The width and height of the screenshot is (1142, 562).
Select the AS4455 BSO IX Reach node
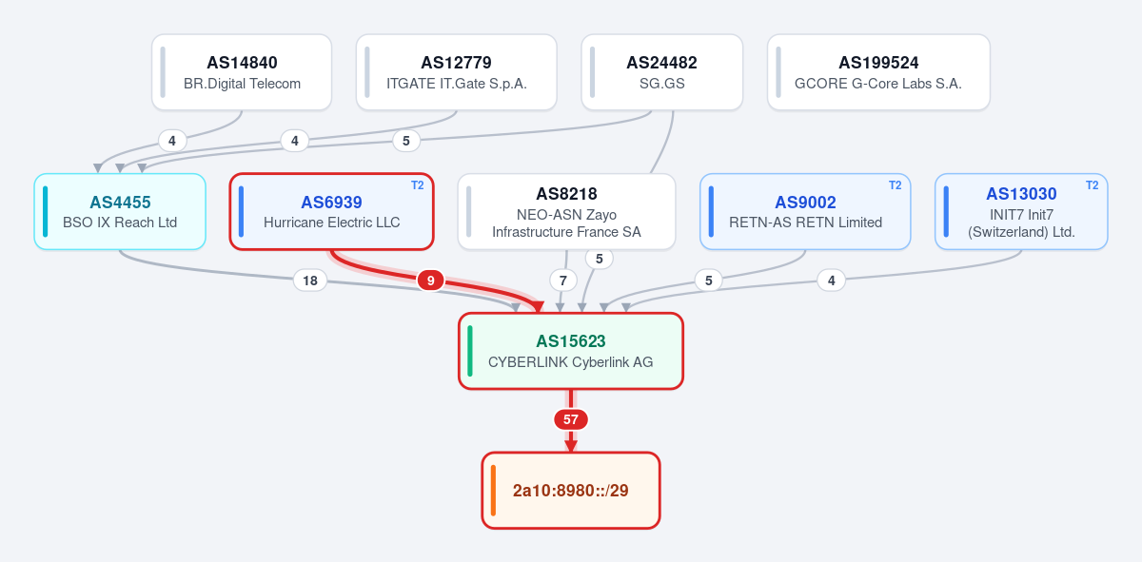pyautogui.click(x=120, y=212)
